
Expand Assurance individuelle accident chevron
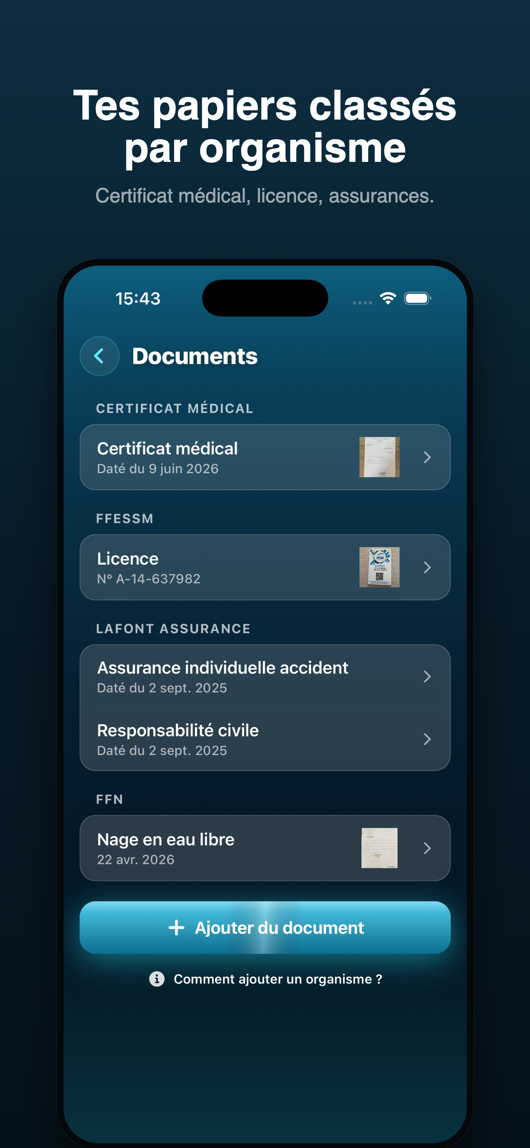coord(427,676)
